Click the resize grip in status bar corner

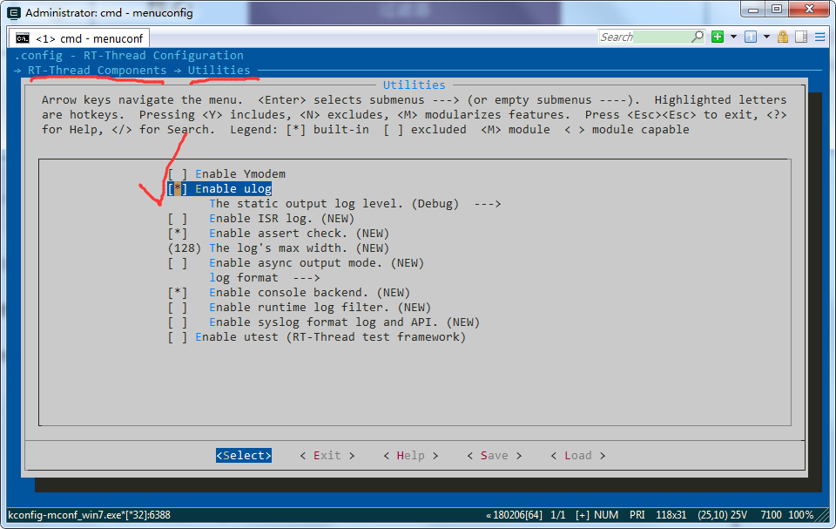823,516
